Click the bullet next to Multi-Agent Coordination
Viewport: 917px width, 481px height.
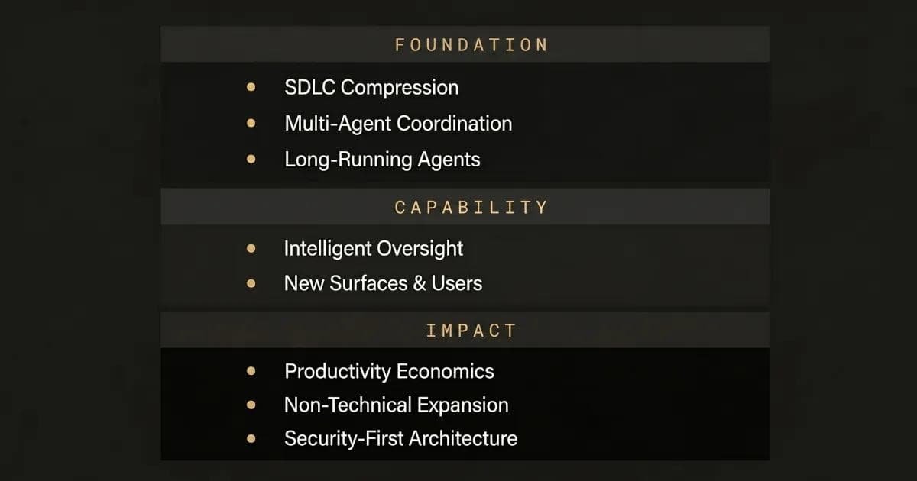251,123
